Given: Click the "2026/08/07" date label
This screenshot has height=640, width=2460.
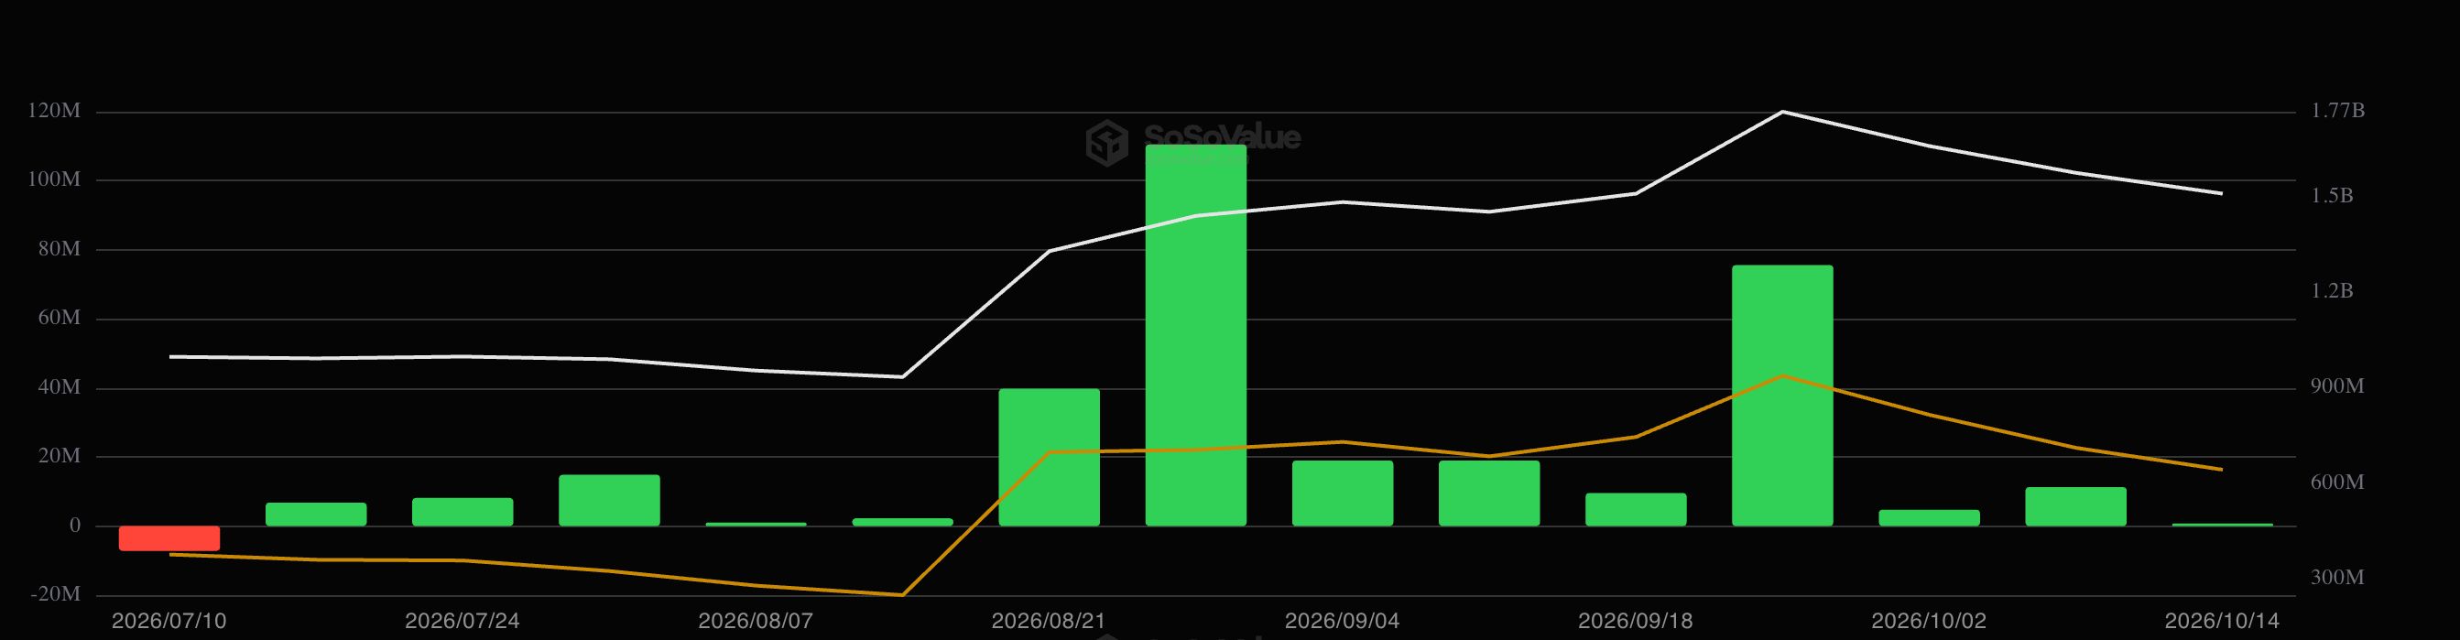Looking at the screenshot, I should click(x=756, y=621).
